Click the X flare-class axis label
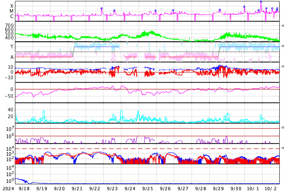The image size is (287, 192). pyautogui.click(x=12, y=6)
